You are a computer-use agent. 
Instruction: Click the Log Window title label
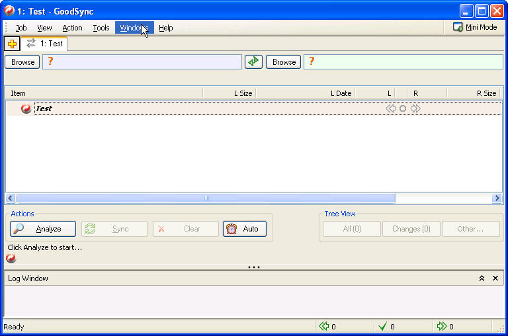[28, 278]
